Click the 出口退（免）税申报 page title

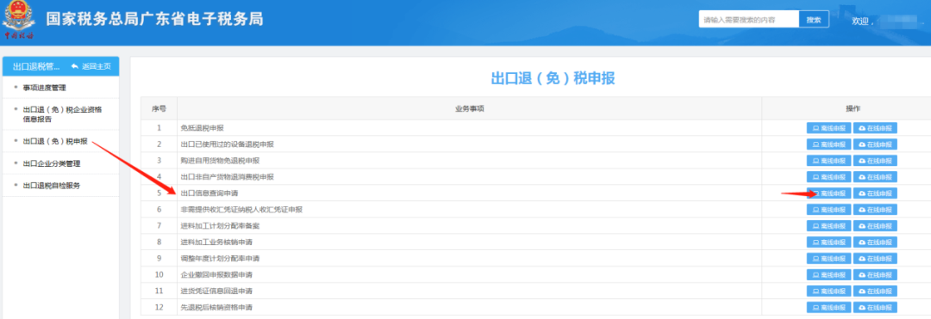553,79
